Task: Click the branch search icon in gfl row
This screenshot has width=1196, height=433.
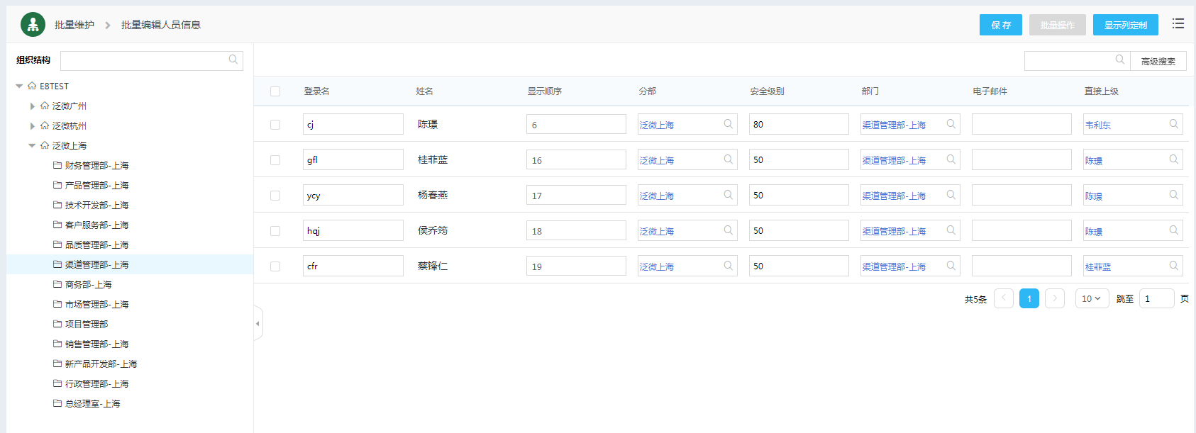Action: pyautogui.click(x=728, y=159)
